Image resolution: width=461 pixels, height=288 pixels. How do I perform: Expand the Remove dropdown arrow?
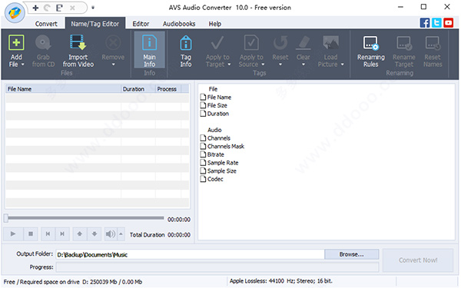click(x=113, y=65)
